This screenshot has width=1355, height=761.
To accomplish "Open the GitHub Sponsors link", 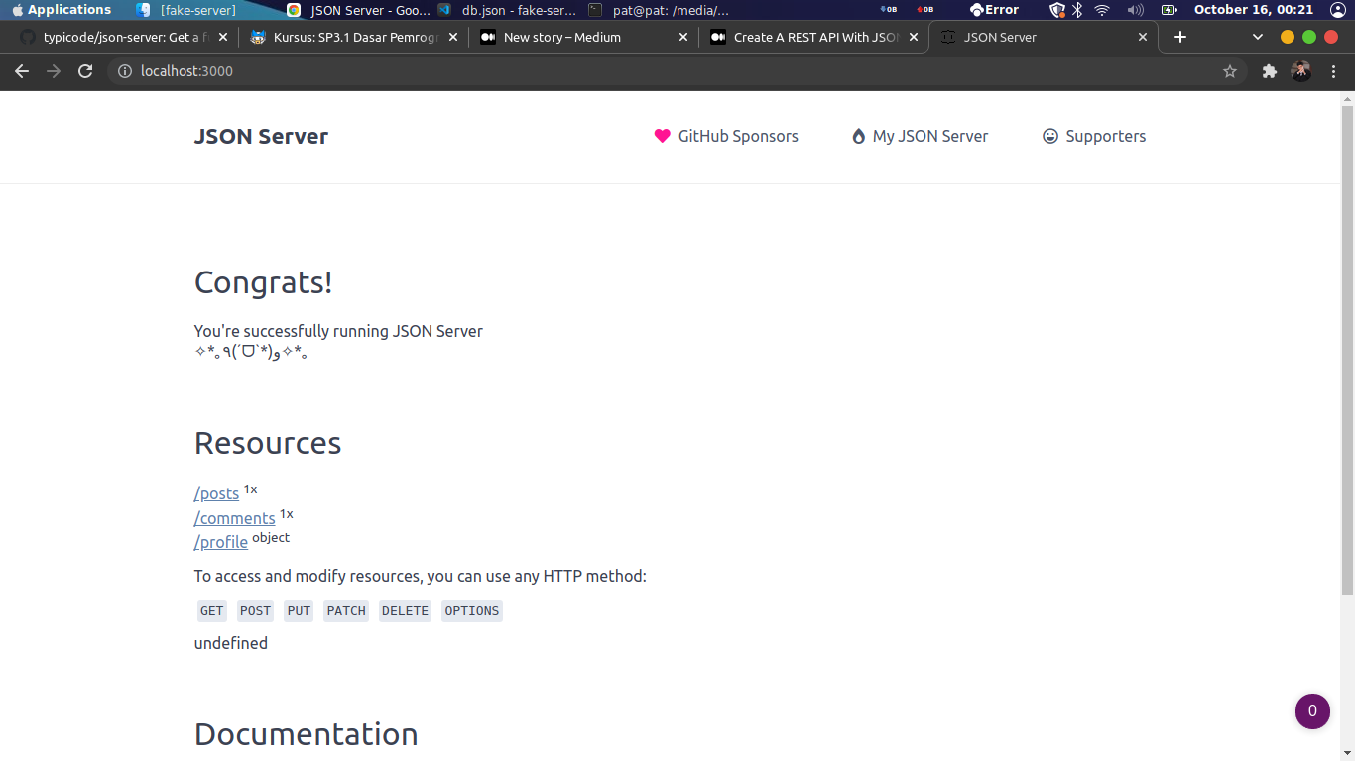I will (726, 137).
